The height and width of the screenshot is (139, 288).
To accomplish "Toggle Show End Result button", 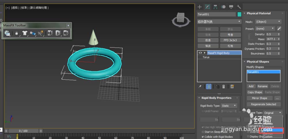I will click(209, 87).
